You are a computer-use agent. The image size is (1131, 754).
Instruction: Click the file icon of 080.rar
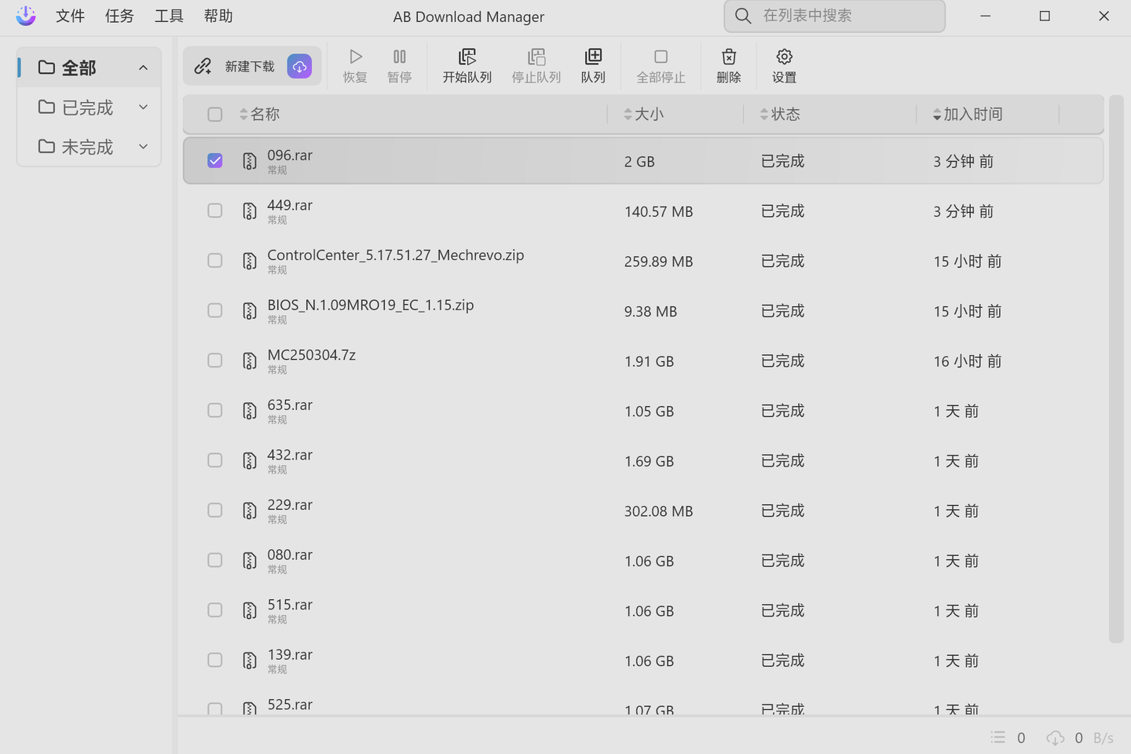pyautogui.click(x=250, y=561)
